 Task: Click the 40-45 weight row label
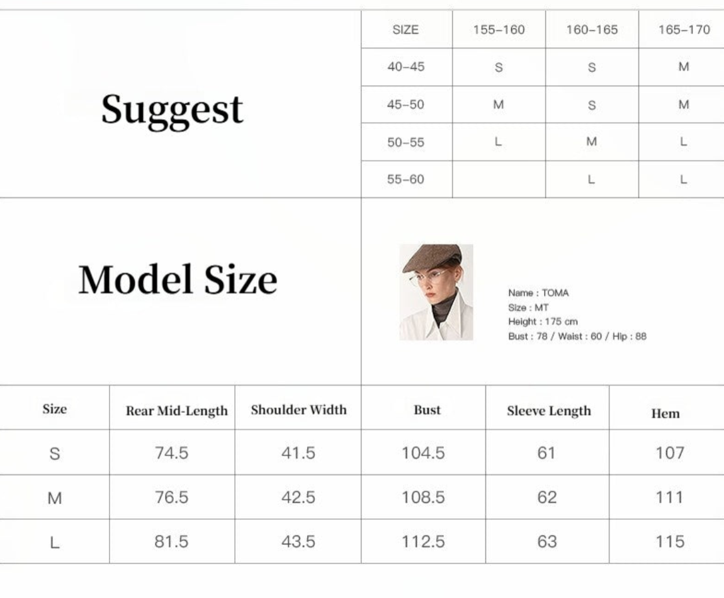click(405, 67)
